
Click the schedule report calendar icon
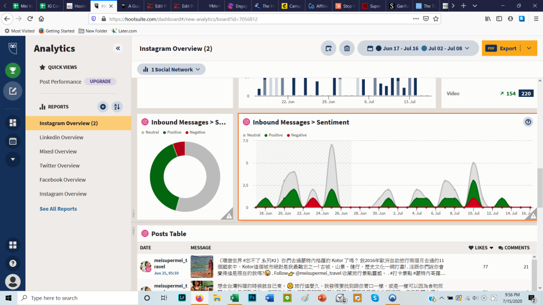328,48
